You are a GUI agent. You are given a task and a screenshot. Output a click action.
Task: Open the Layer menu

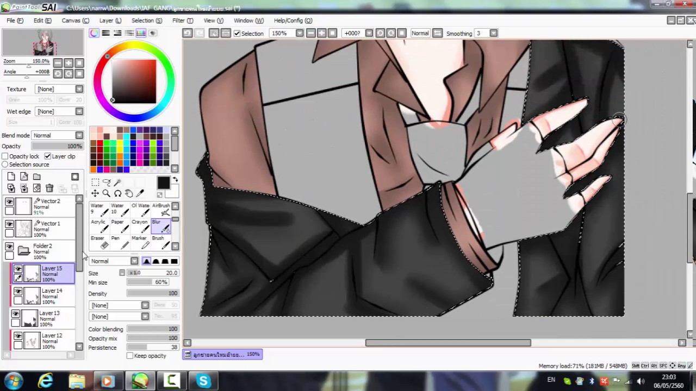(x=110, y=21)
